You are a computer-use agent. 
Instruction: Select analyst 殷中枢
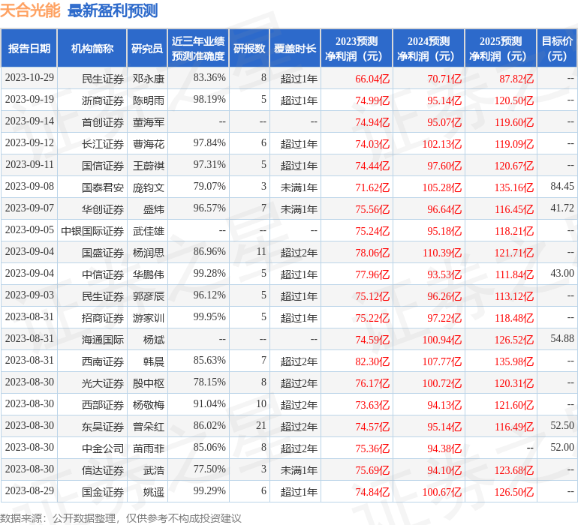tap(149, 382)
